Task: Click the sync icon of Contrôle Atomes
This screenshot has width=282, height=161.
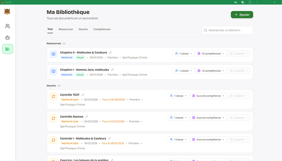Action: click(x=53, y=118)
